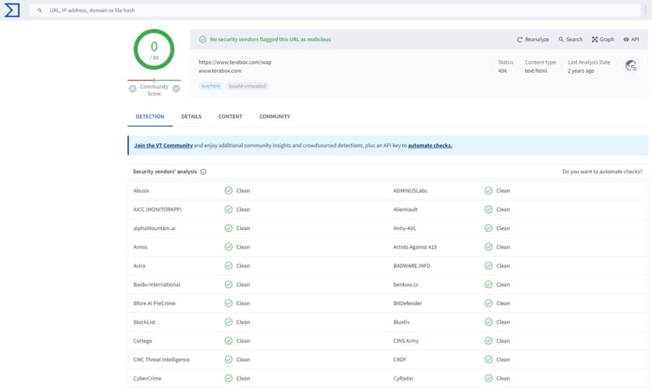Click 'Do you want to automate checks?' link
This screenshot has height=388, width=652.
[x=602, y=172]
